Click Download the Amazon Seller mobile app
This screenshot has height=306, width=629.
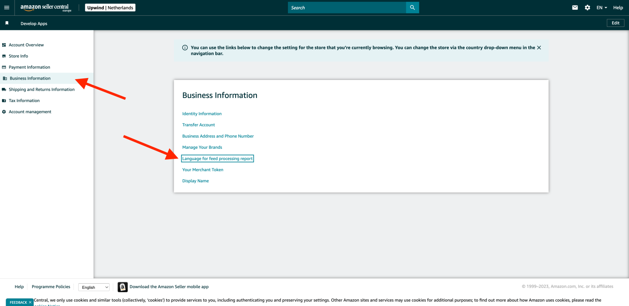[169, 287]
